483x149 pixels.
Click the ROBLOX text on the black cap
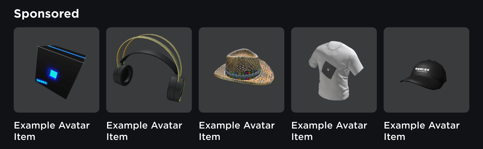point(422,69)
